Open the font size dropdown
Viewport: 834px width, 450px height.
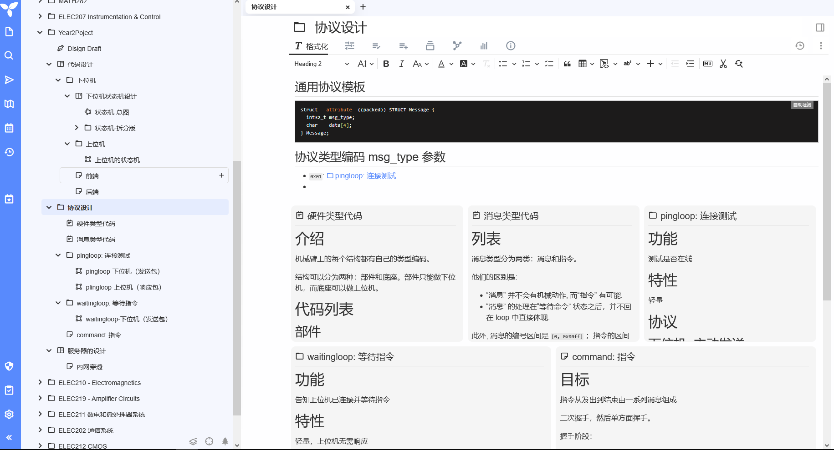[x=365, y=64]
